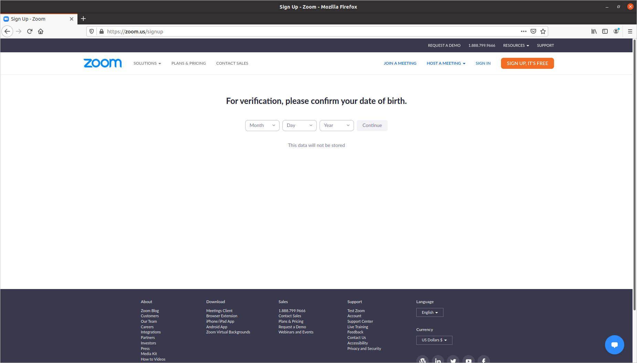Click the page vertical scrollbar
This screenshot has width=637, height=363.
click(x=635, y=175)
